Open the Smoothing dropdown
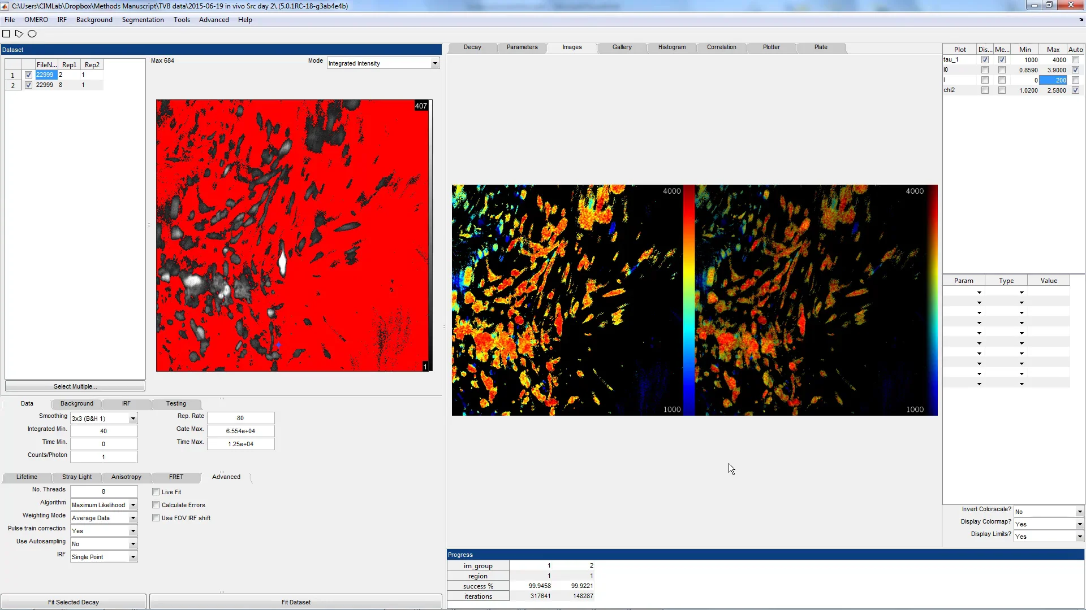1086x610 pixels. coord(133,419)
